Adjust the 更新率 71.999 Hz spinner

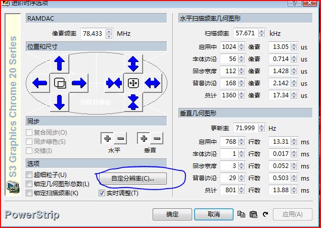[261, 128]
